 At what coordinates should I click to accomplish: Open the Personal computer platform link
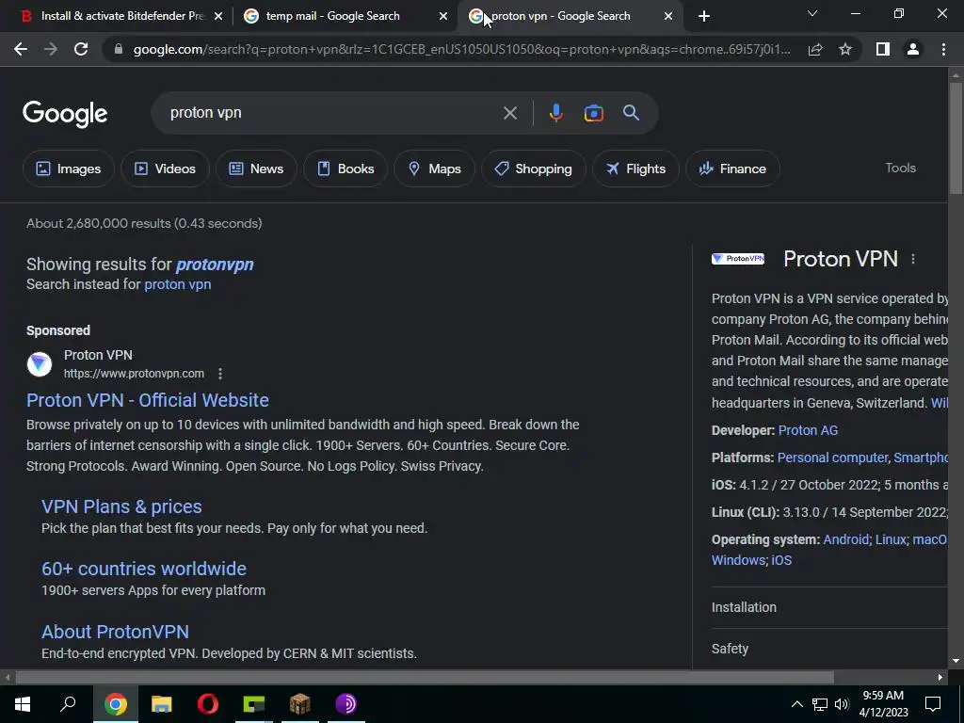click(x=832, y=458)
